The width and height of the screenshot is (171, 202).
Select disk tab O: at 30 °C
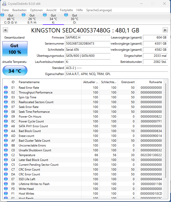(74, 19)
